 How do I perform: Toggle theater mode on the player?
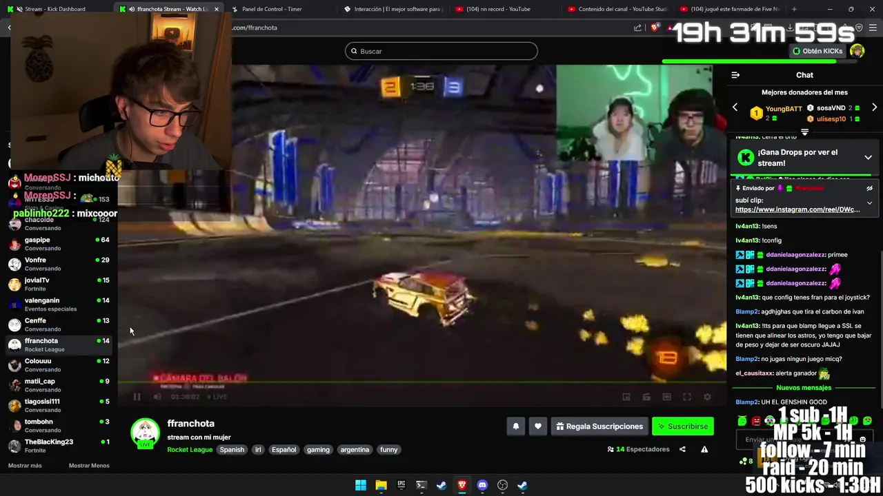pyautogui.click(x=666, y=397)
